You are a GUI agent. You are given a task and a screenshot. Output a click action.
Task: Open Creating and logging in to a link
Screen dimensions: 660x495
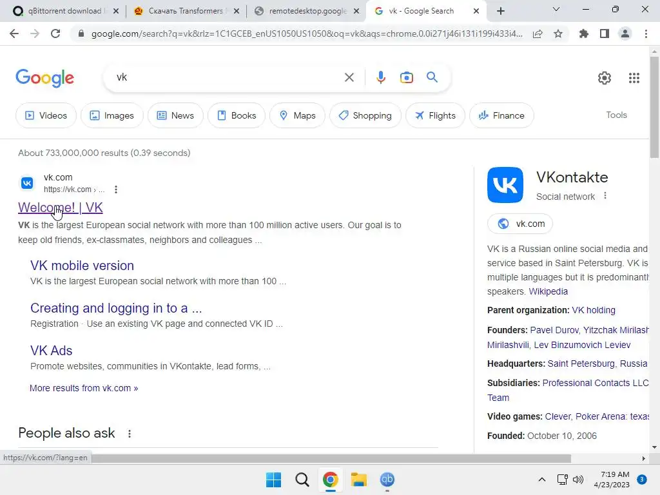pos(116,308)
